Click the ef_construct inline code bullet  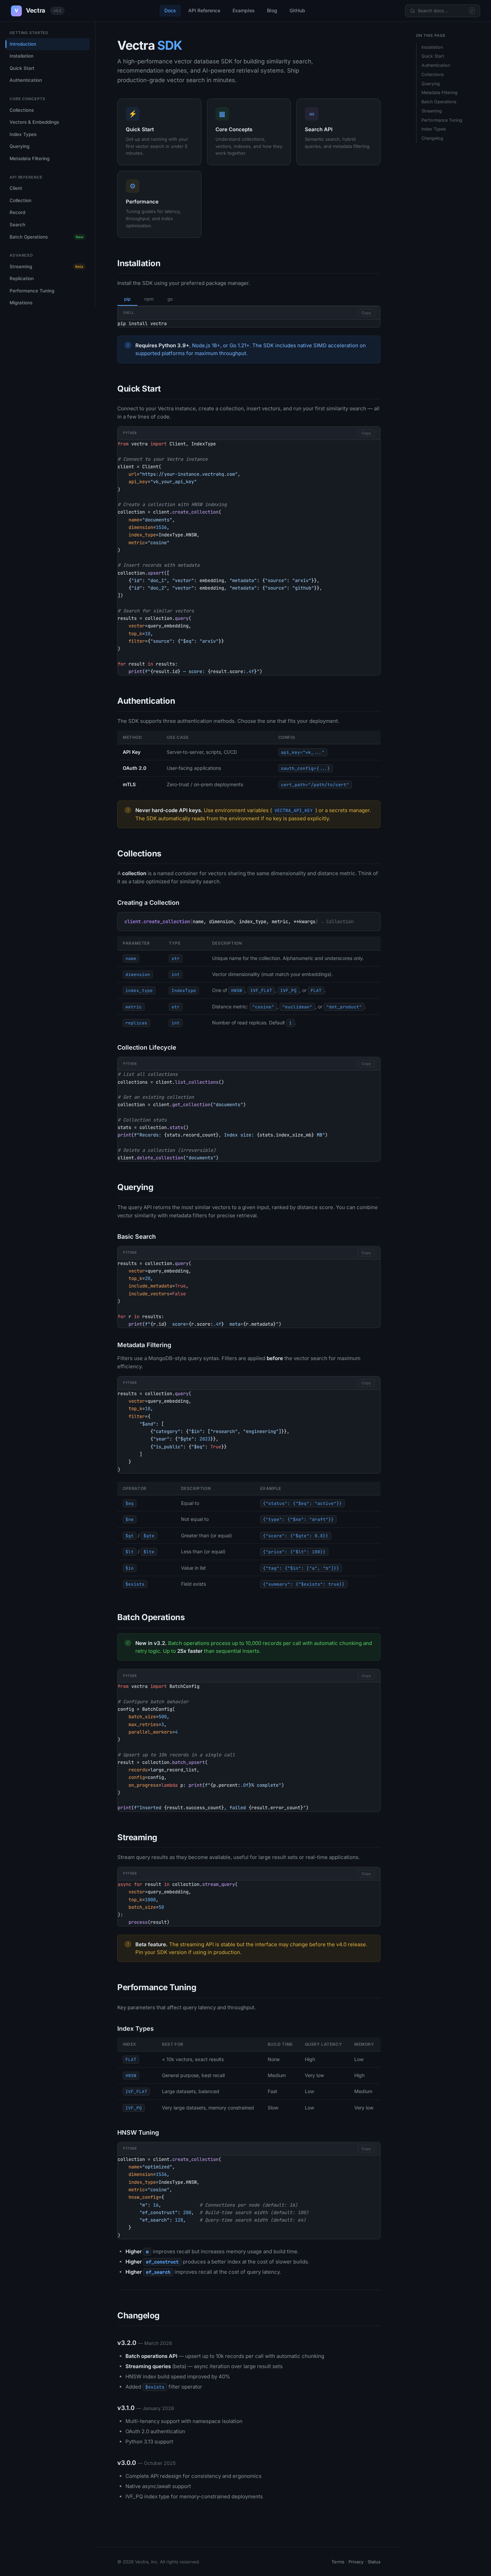pos(162,2262)
